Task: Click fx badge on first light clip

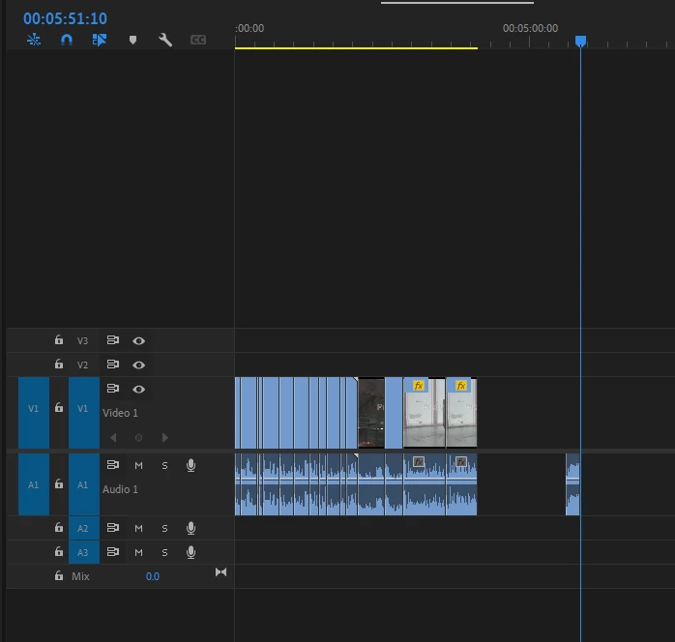Action: [x=419, y=386]
